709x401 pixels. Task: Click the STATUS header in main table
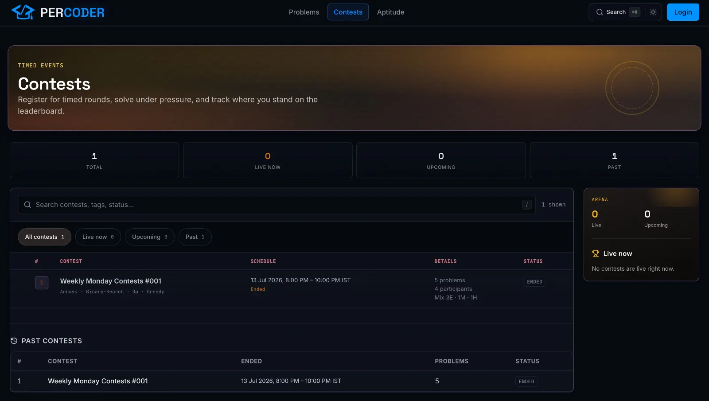tap(533, 261)
